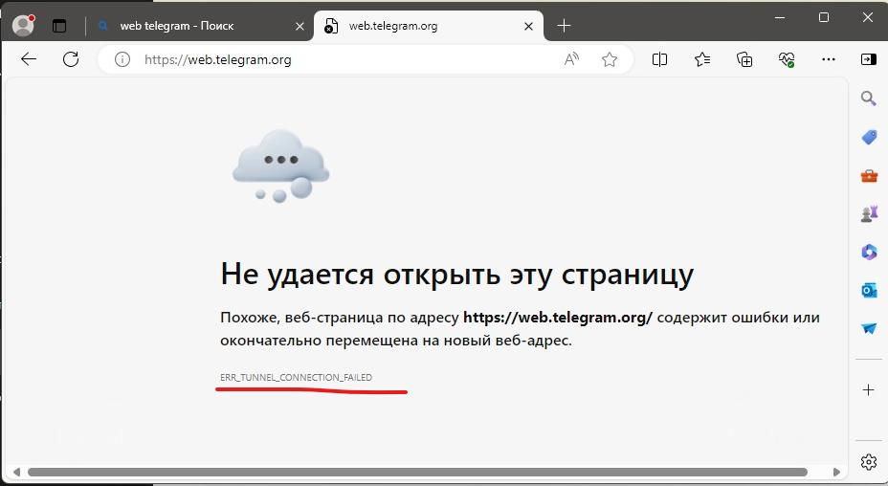Open the Favorites list icon
Screen dimensions: 888x486
[702, 59]
